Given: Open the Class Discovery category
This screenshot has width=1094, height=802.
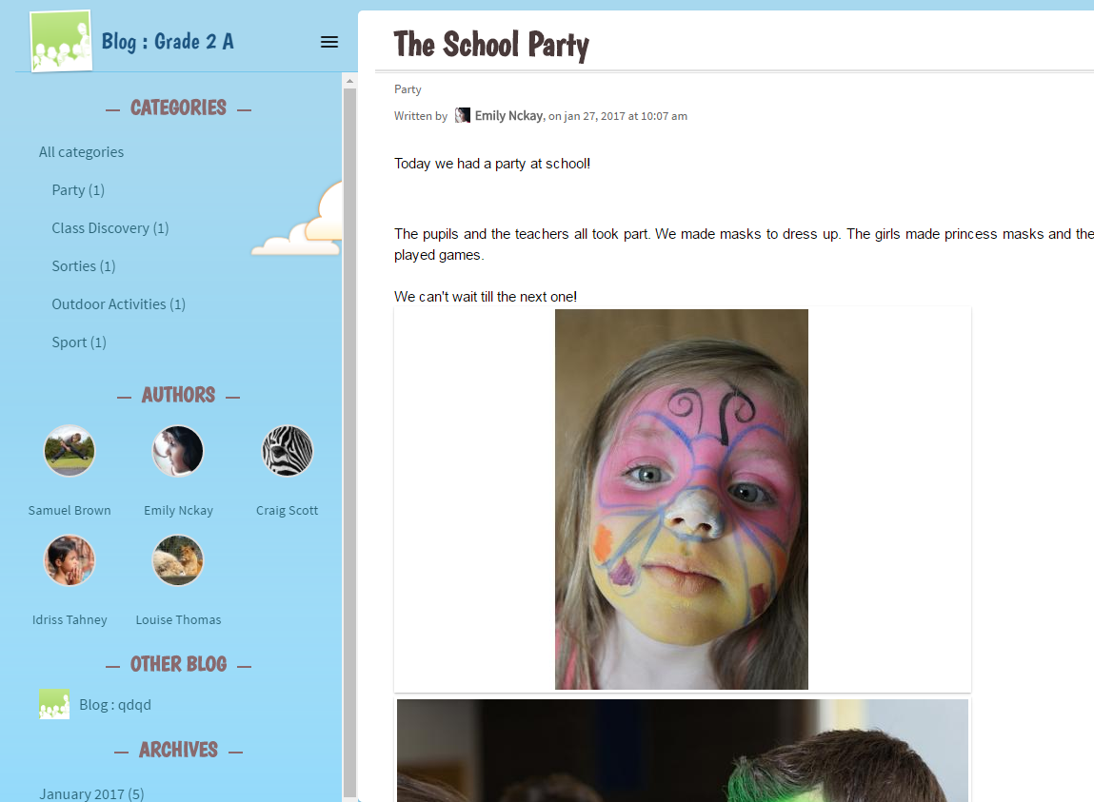Looking at the screenshot, I should click(x=110, y=228).
